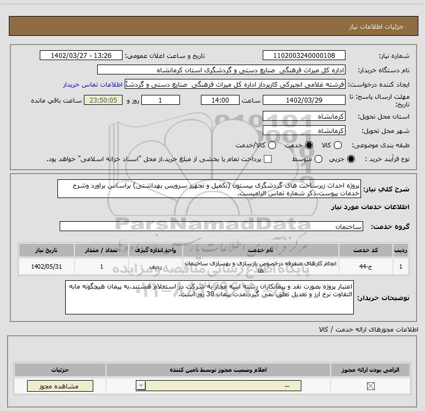Viewport: 425px width, 411px height.
Task: Click the اطلاعات مجوزهای ارائه خدمت / کالا heading
Action: point(369,329)
